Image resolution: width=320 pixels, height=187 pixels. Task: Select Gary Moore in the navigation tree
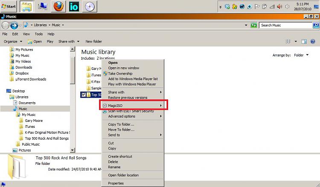point(34,121)
